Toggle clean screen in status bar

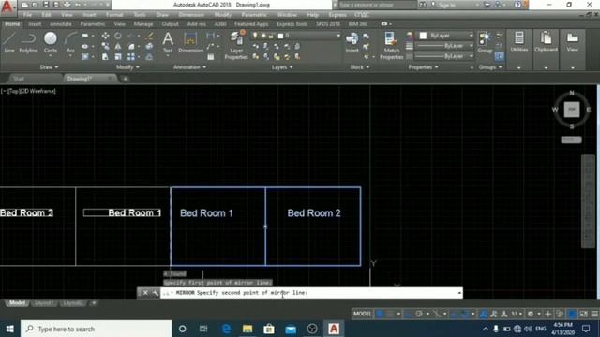[584, 314]
